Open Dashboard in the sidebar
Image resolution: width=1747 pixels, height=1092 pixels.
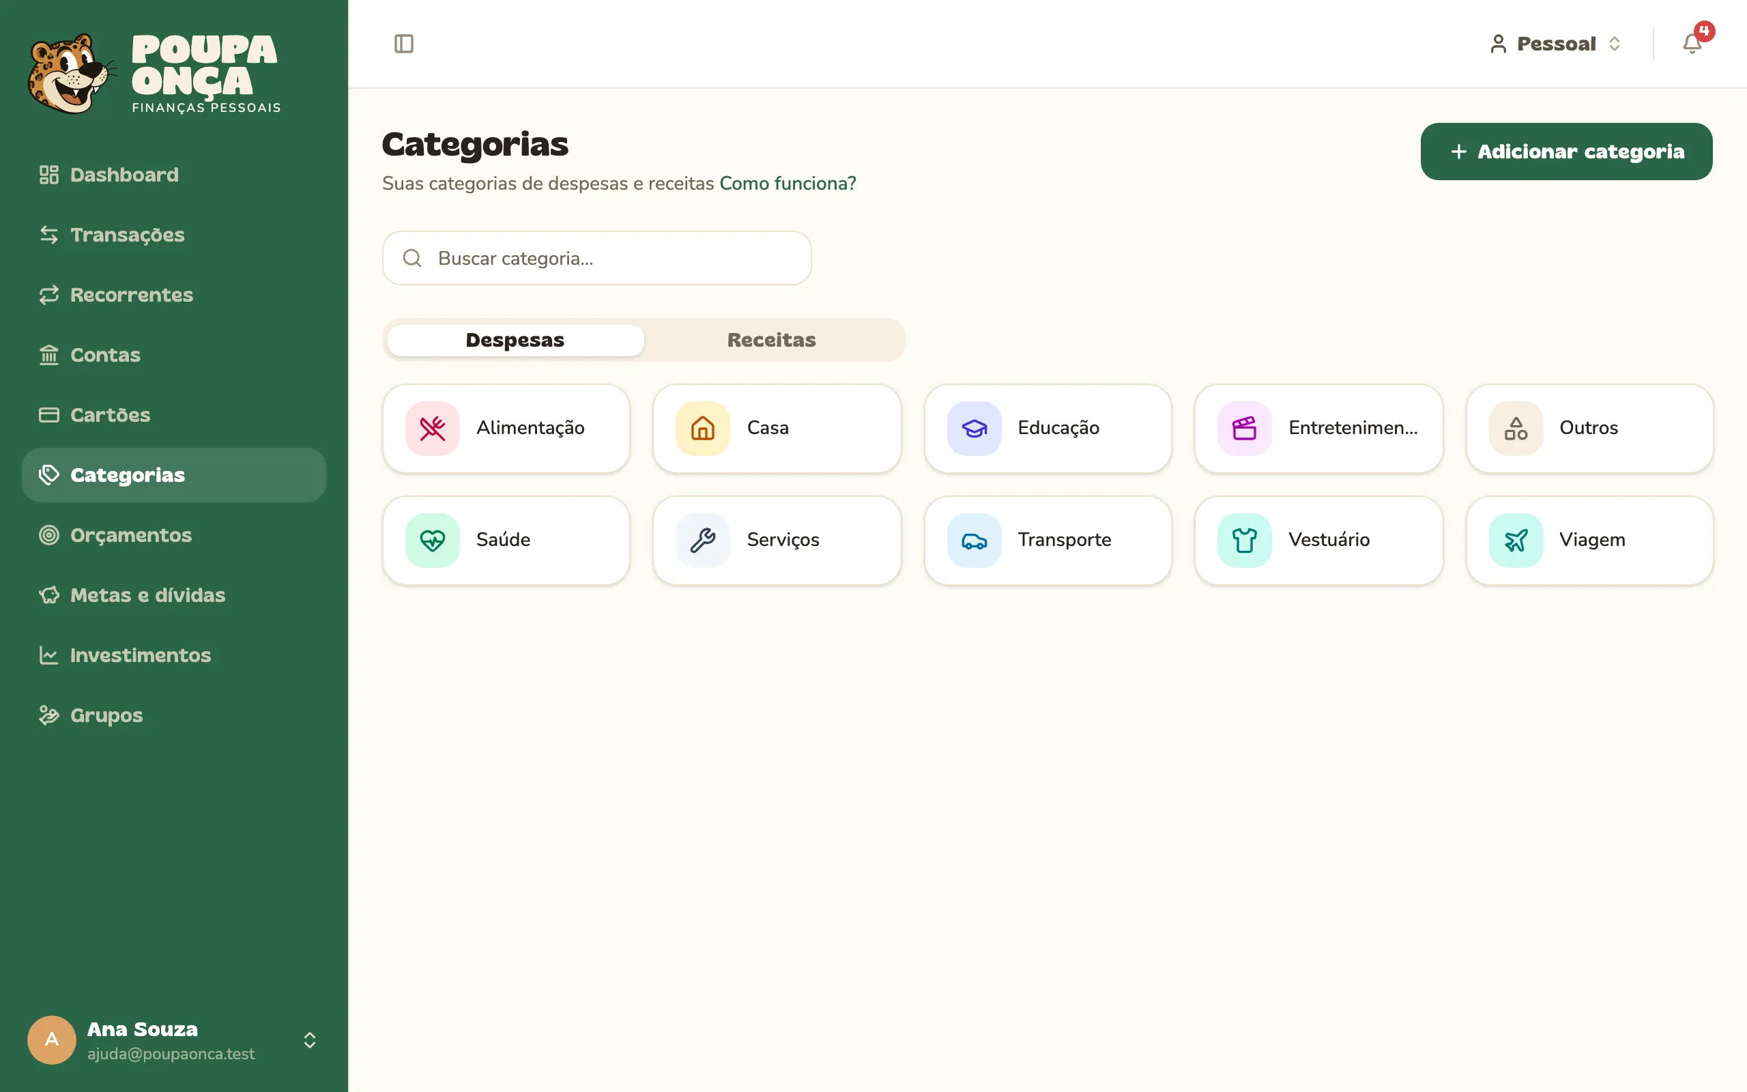click(174, 175)
